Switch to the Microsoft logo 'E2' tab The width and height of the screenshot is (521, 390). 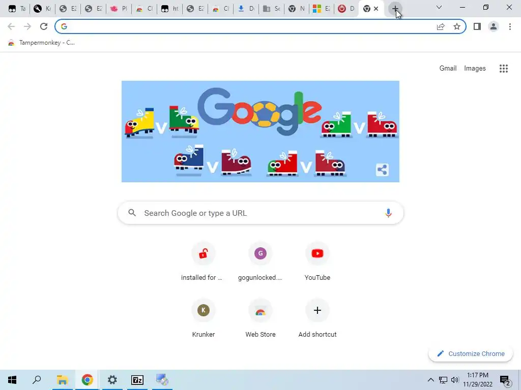[322, 9]
